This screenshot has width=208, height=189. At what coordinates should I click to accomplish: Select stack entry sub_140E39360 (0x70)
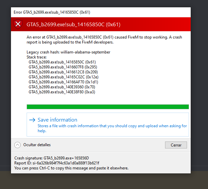click(x=62, y=87)
